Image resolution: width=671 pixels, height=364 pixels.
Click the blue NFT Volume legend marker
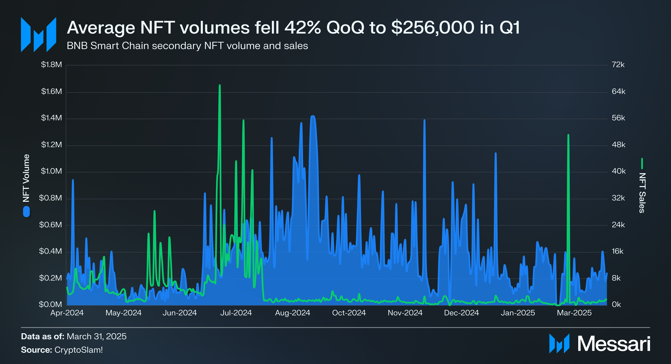tap(26, 211)
